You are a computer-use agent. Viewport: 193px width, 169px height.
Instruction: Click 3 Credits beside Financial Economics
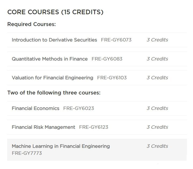click(157, 108)
